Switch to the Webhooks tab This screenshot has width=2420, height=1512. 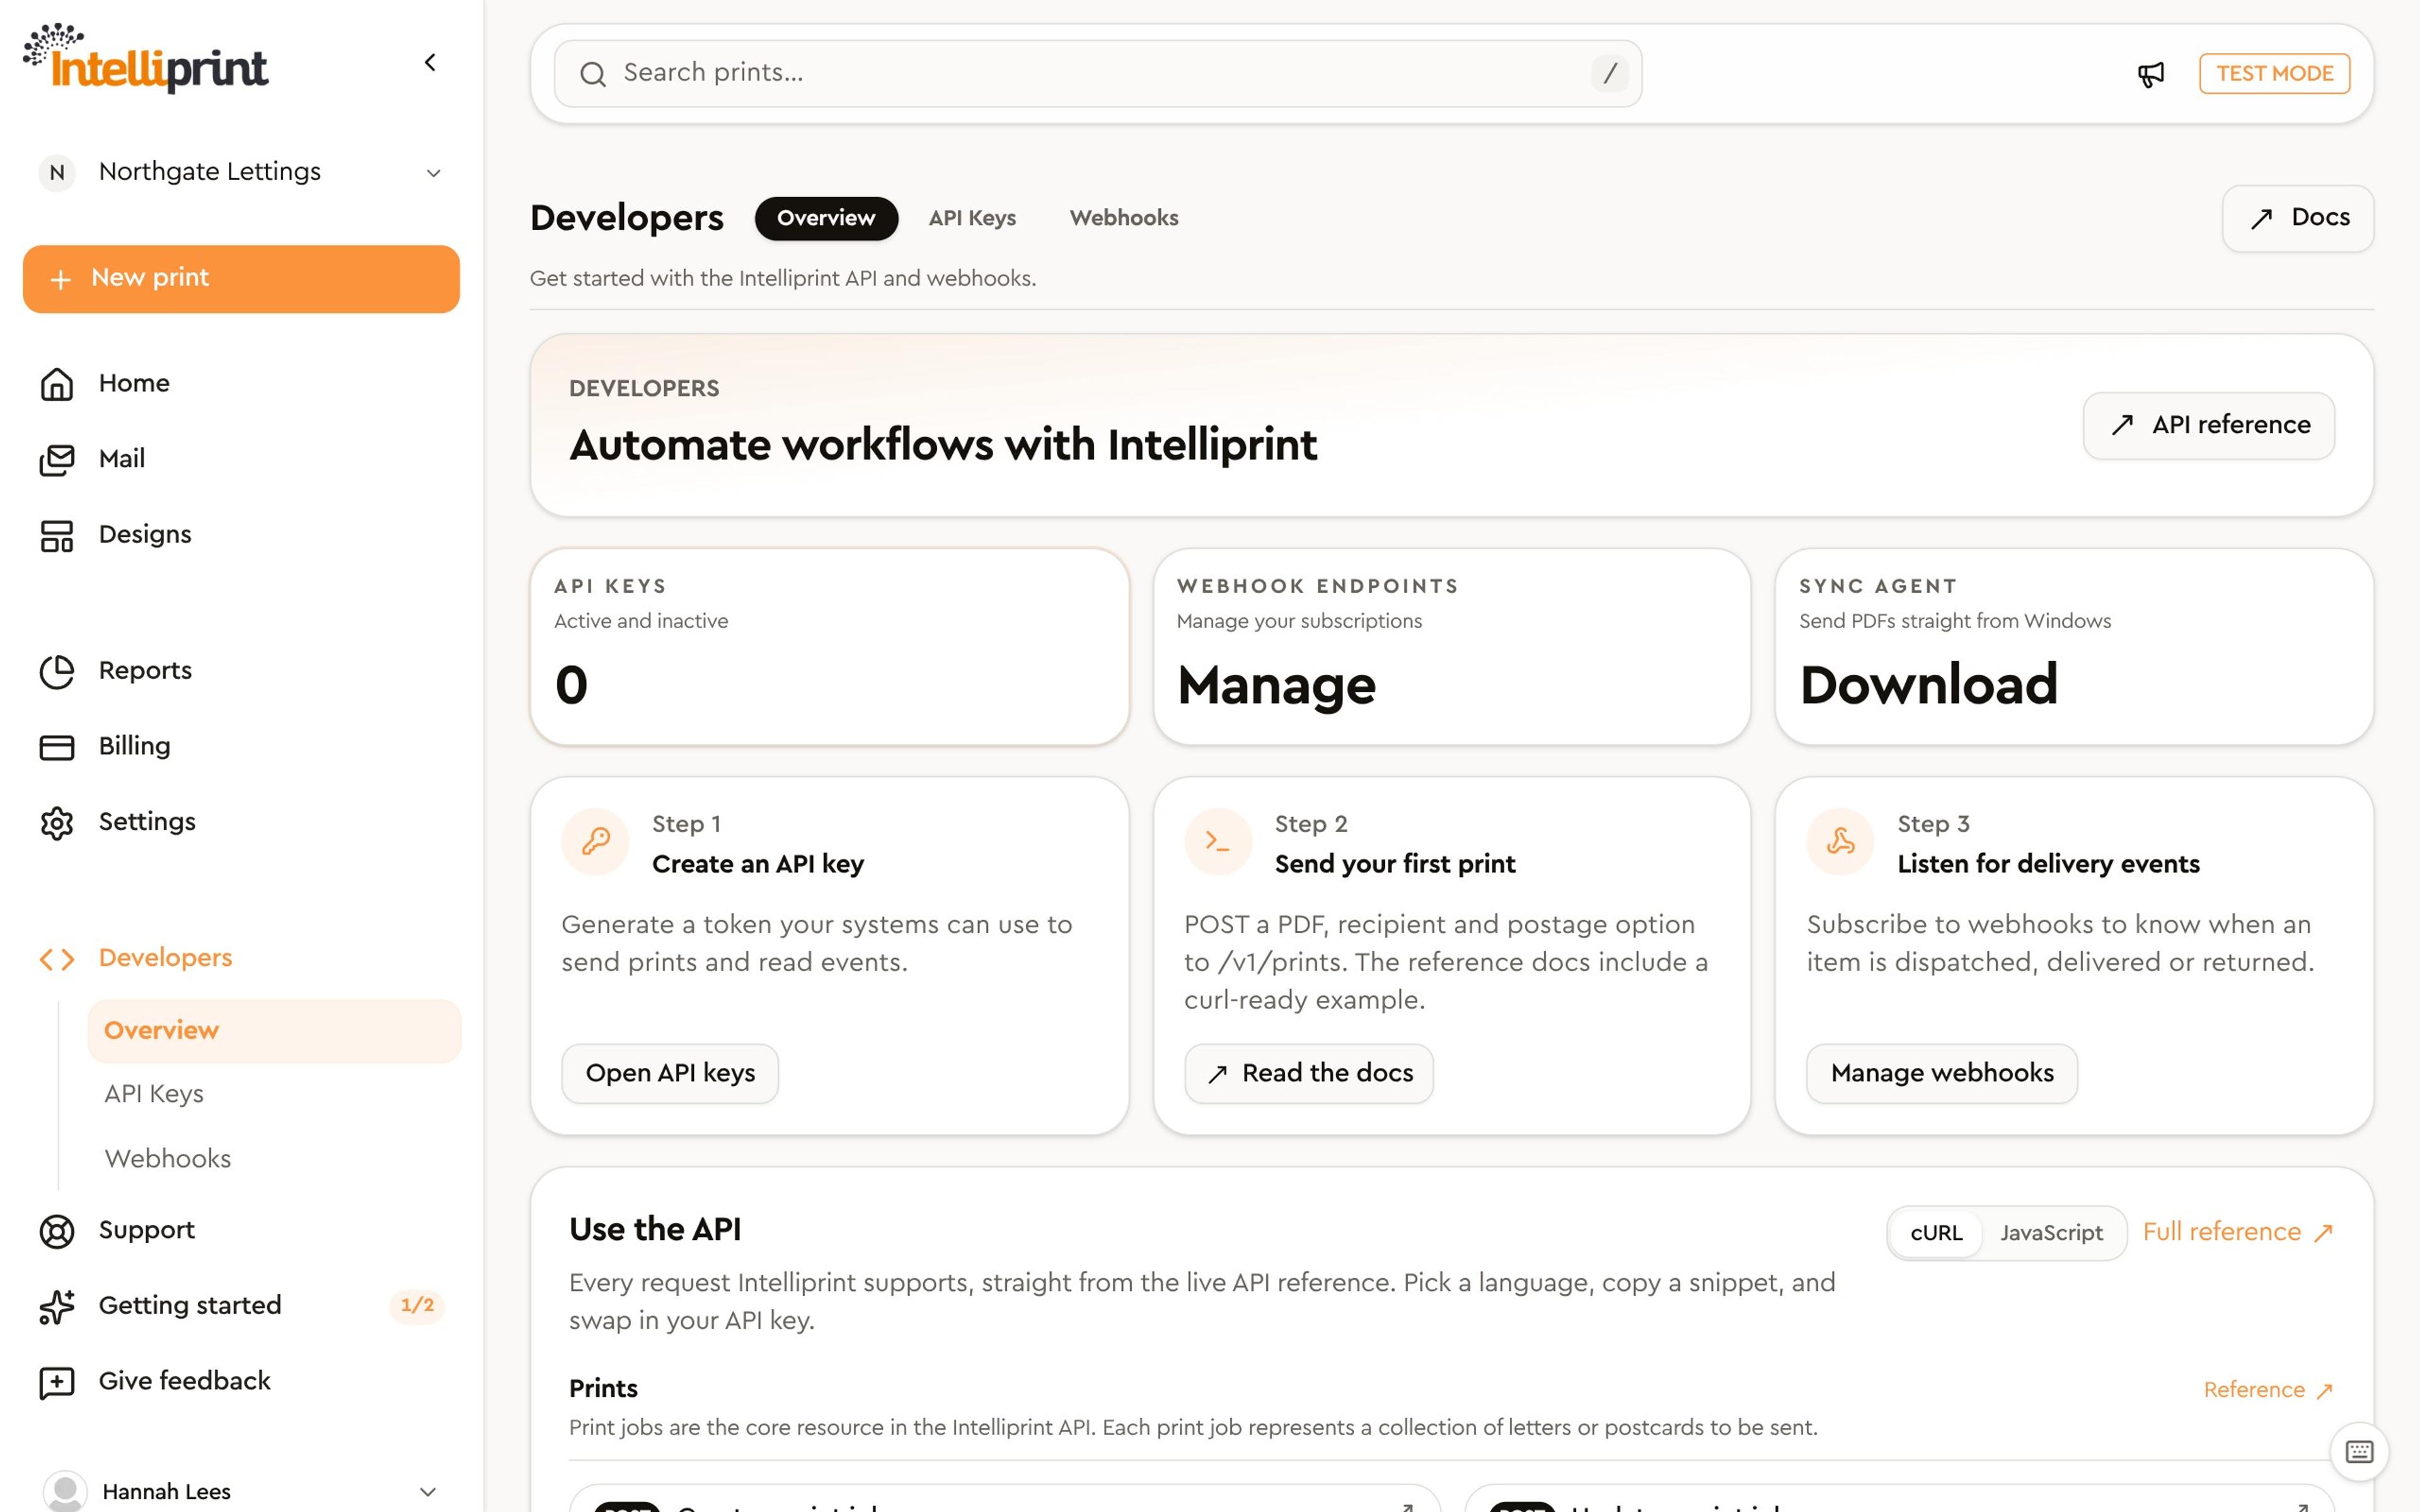(x=1124, y=218)
